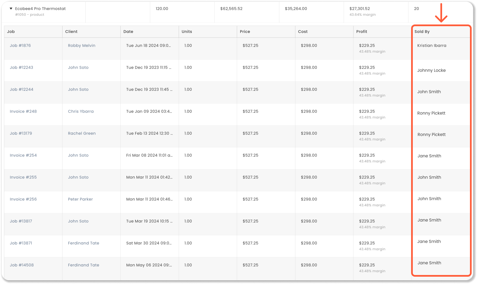This screenshot has width=477, height=284.
Task: Click the Sold By column header
Action: 422,32
